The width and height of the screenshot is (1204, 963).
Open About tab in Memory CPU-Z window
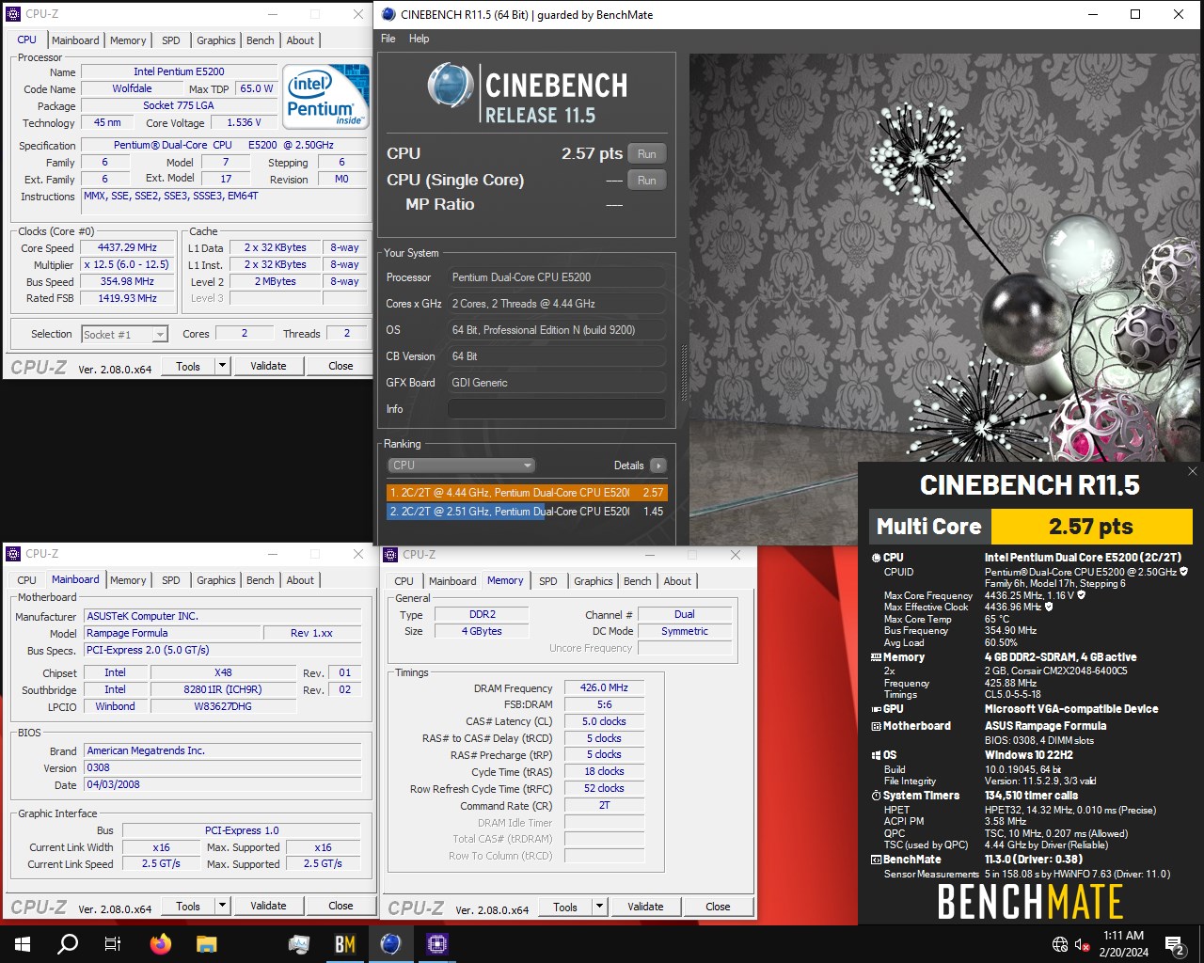point(677,581)
